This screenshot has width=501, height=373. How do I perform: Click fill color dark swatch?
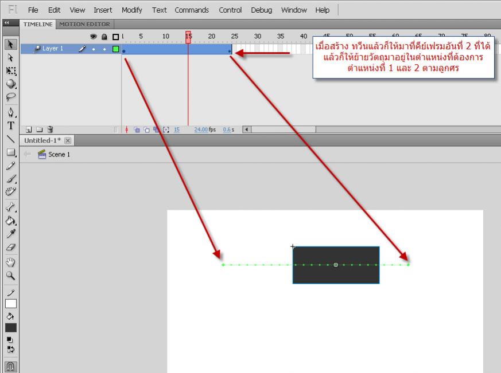point(11,328)
